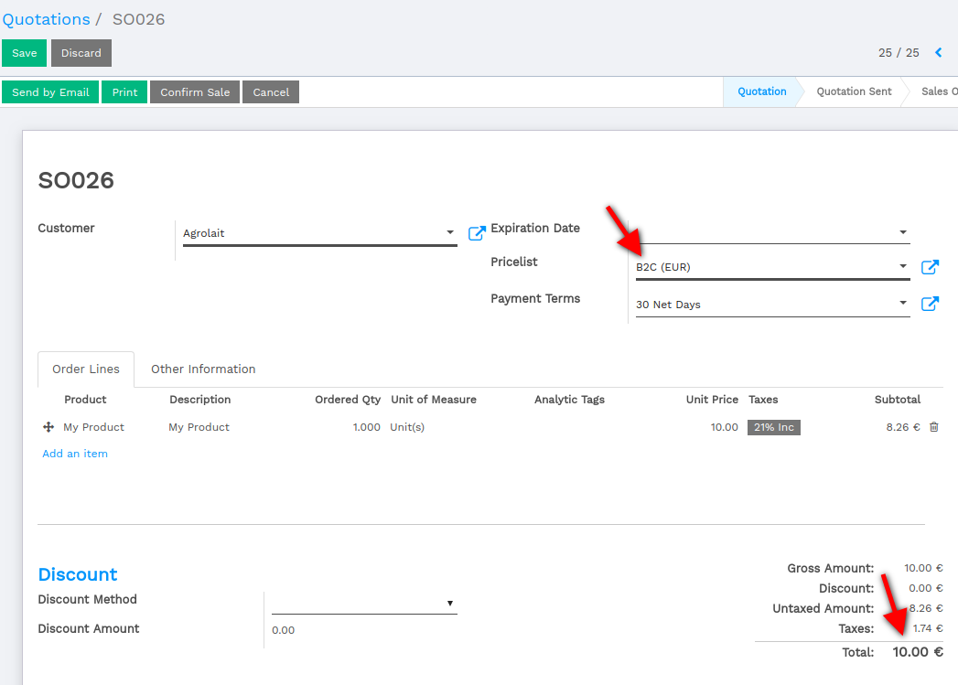Click the Discard button

[x=81, y=53]
